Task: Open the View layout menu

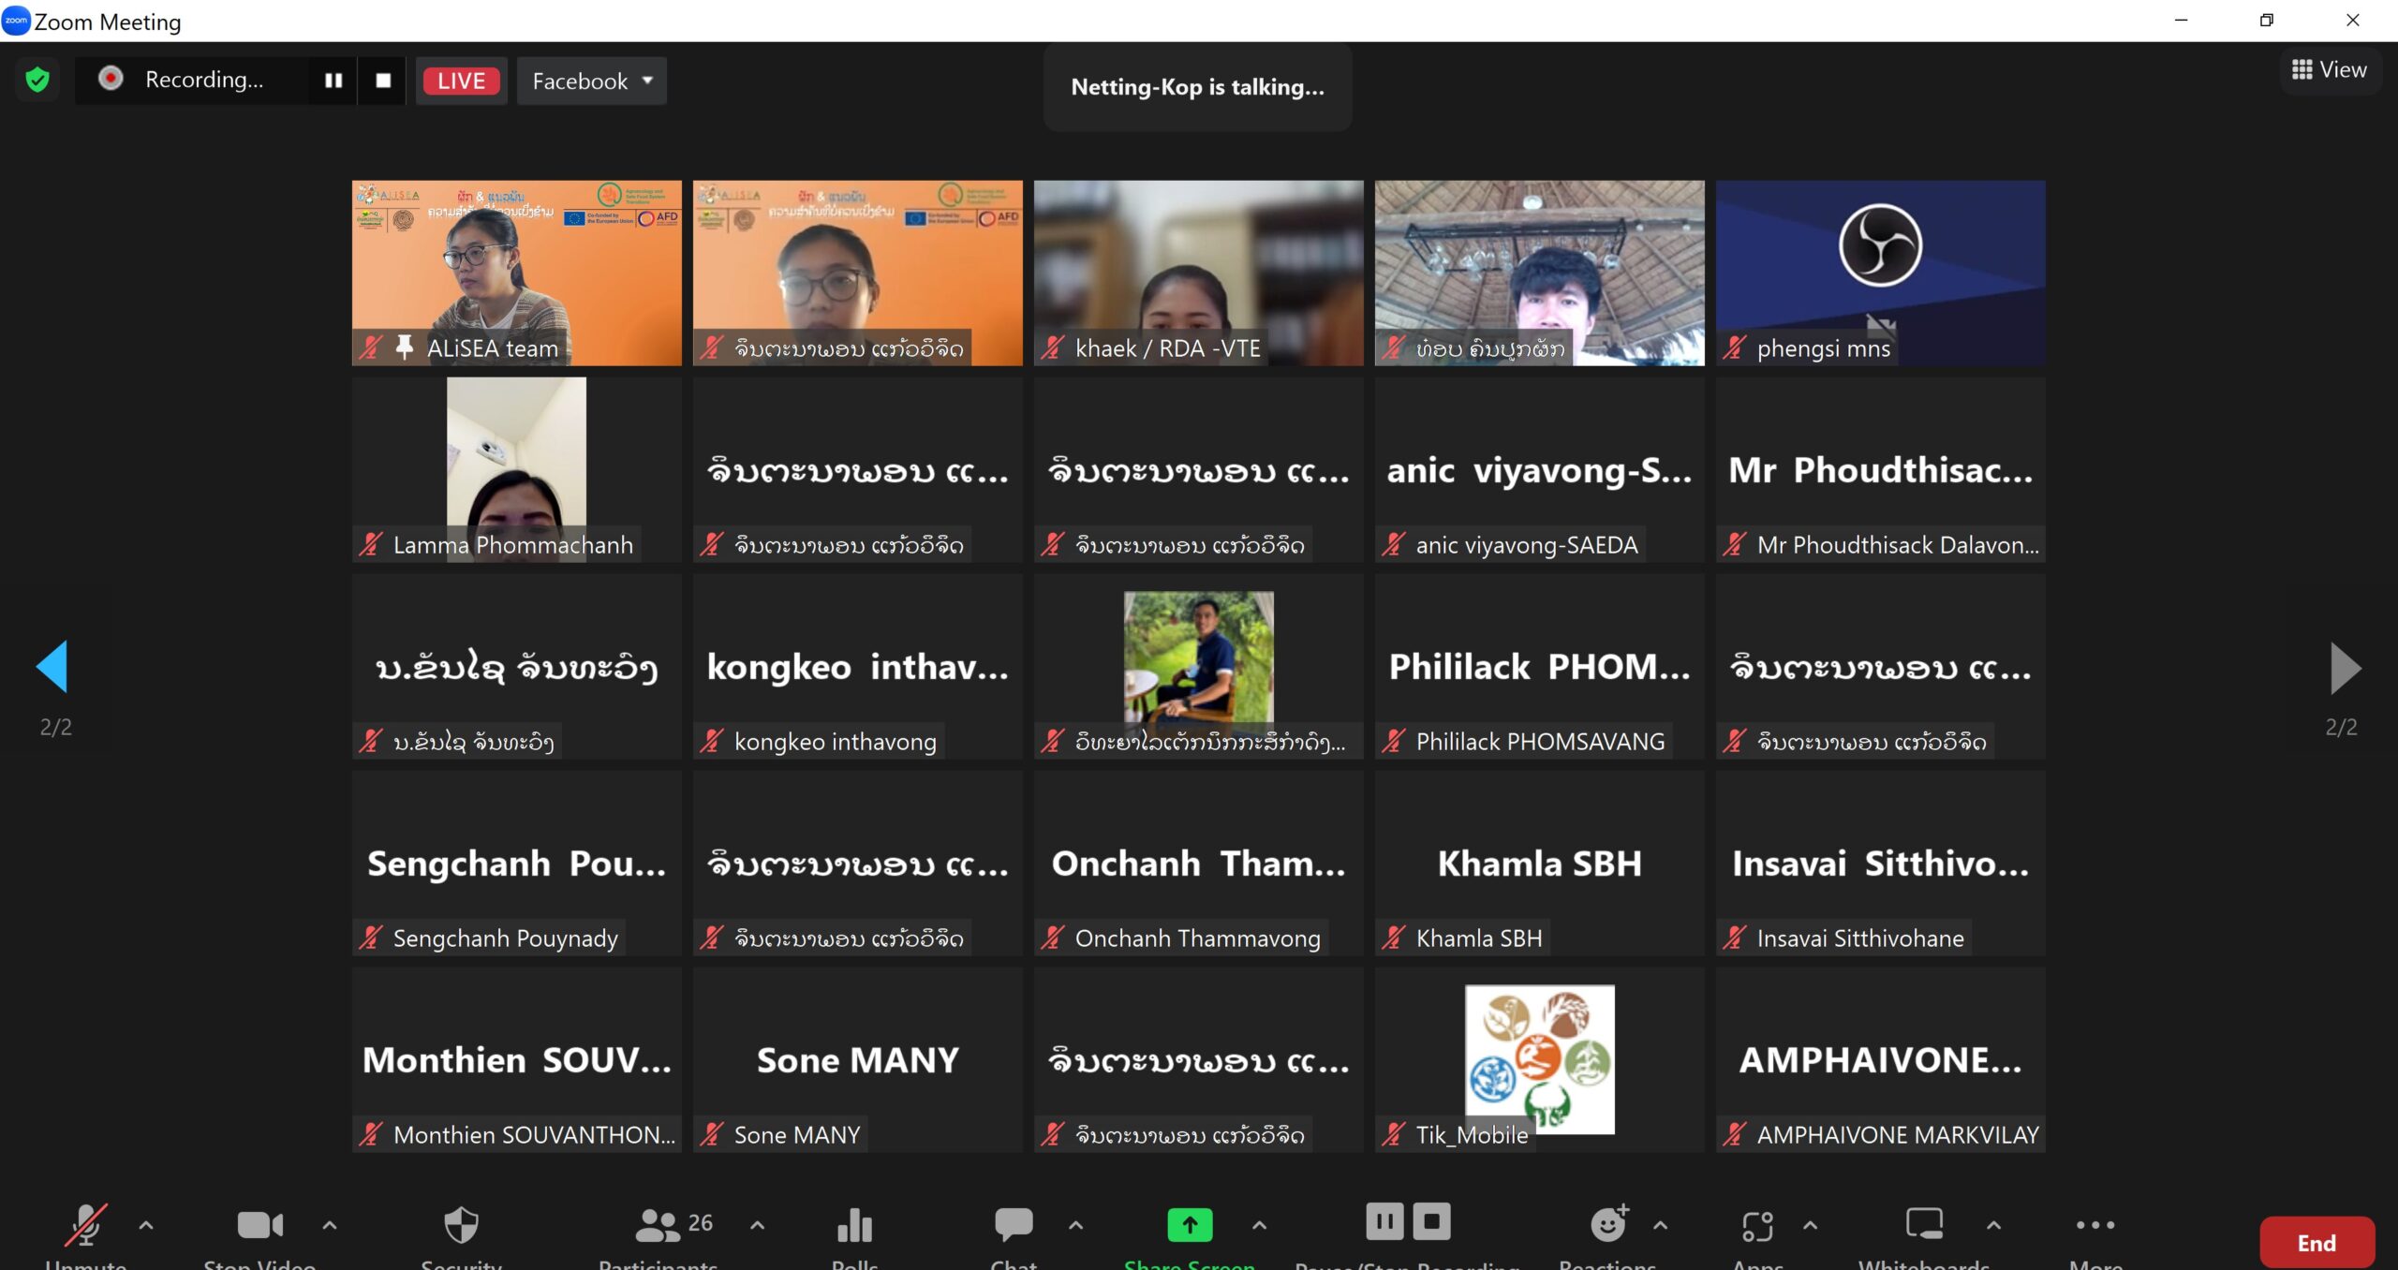Action: click(2329, 70)
